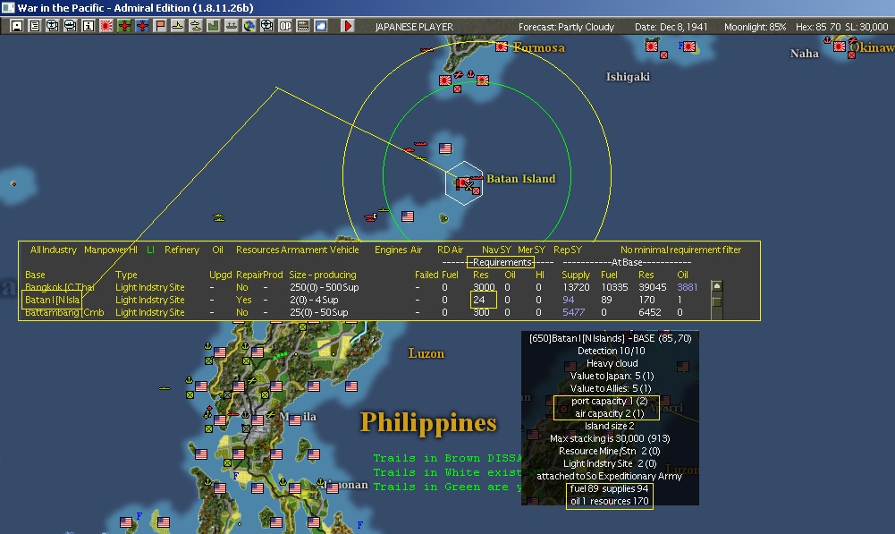Image resolution: width=895 pixels, height=534 pixels.
Task: Toggle Repair 'Yes' for Batan I row
Action: (x=244, y=300)
